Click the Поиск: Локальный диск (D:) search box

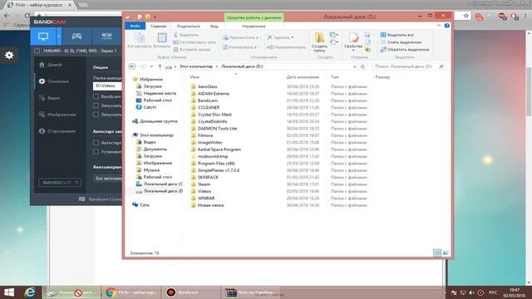point(409,66)
